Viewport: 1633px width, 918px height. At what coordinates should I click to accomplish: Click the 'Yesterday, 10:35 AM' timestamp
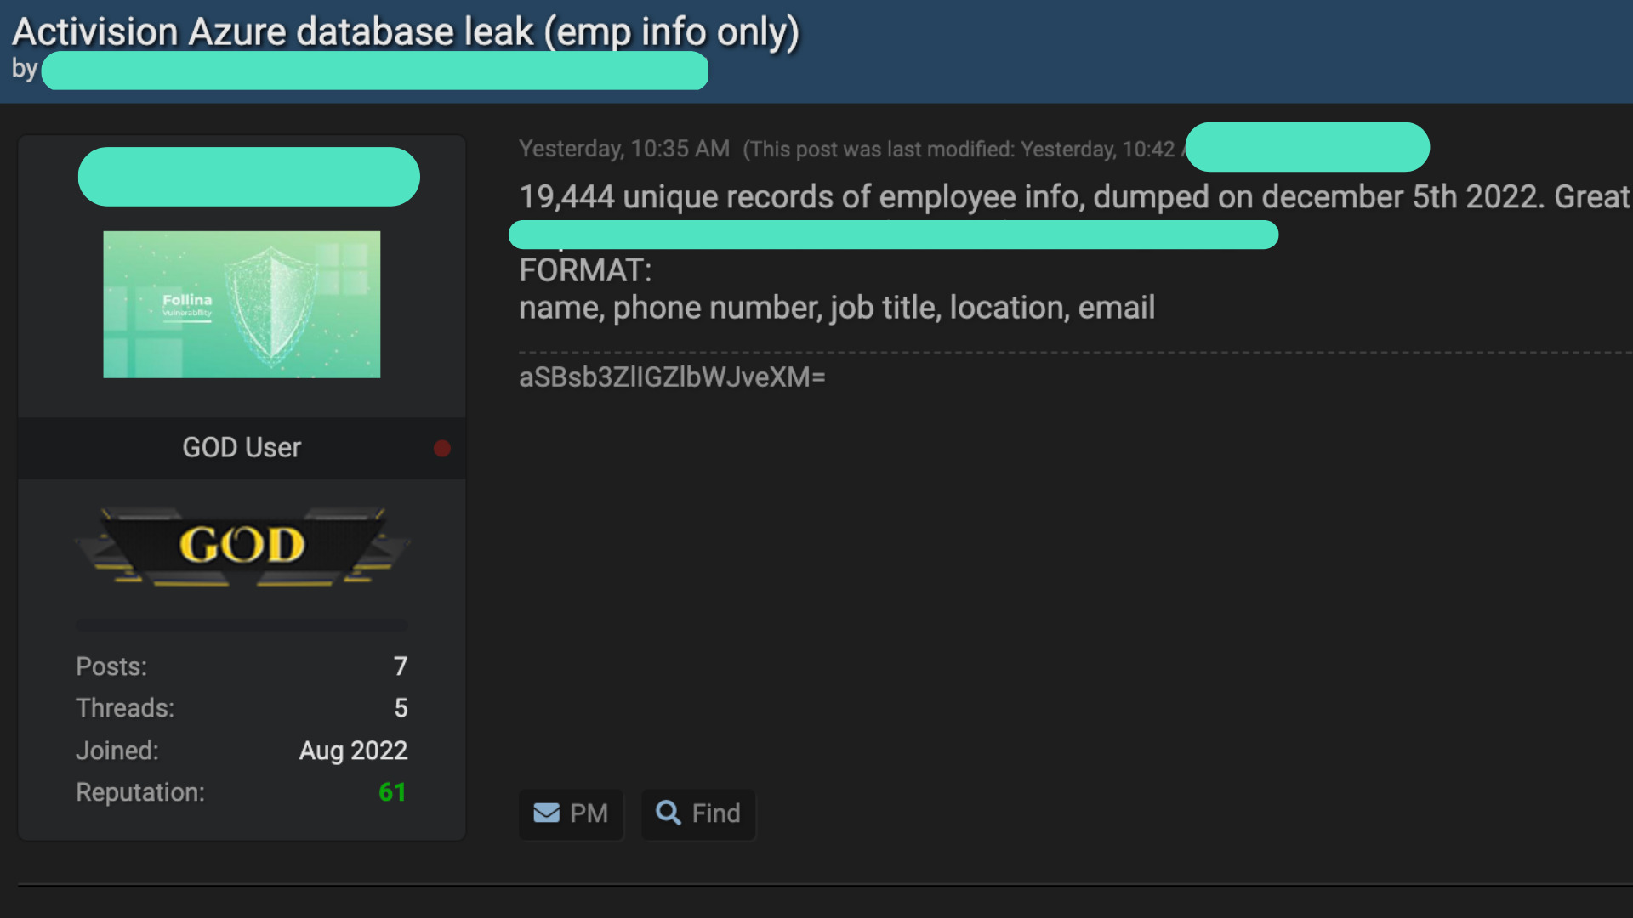click(x=624, y=149)
